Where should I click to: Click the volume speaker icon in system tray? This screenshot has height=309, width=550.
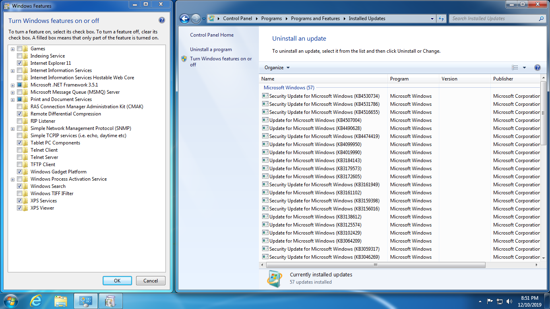[x=509, y=301]
